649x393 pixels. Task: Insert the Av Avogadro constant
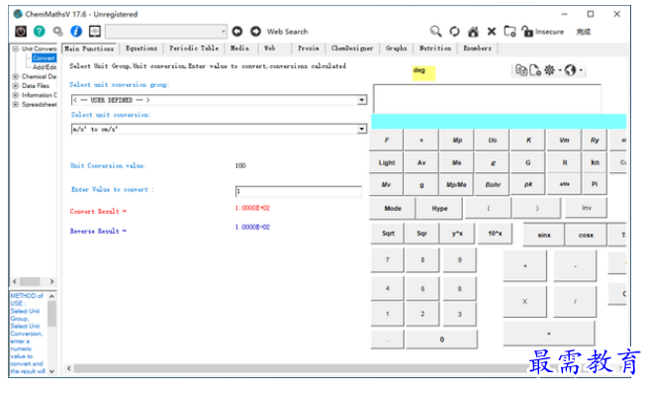click(x=421, y=162)
